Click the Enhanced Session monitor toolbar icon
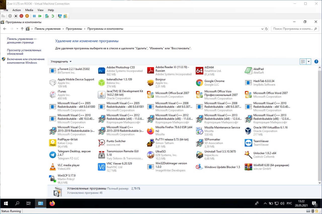322x214 pixels. (x=60, y=16)
